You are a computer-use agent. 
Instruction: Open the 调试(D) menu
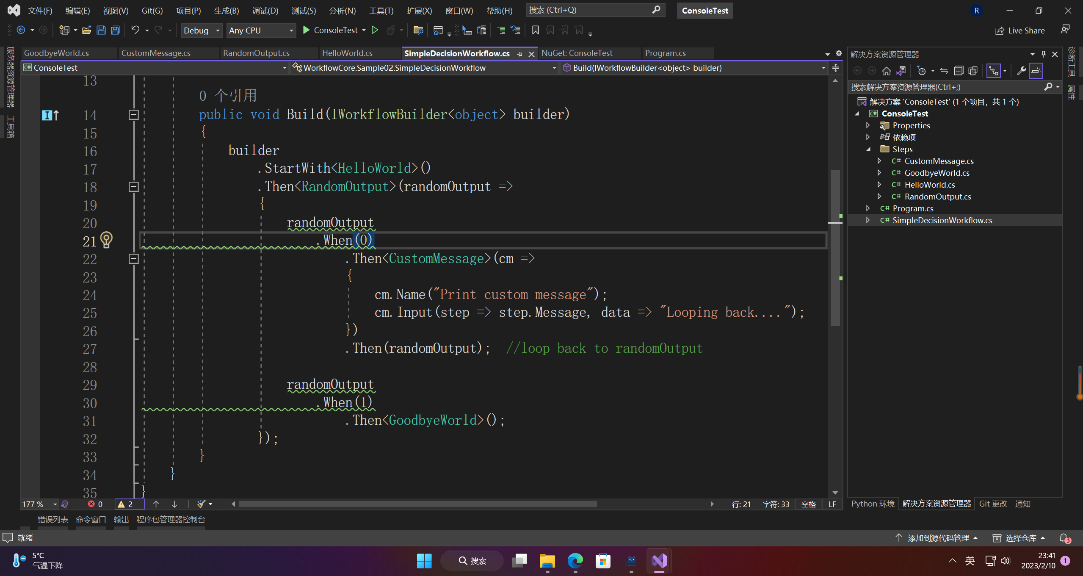pos(265,11)
